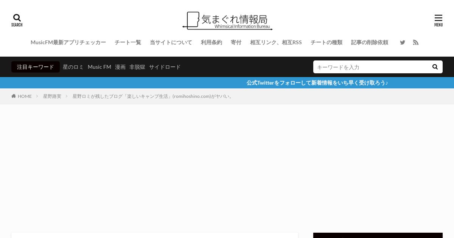Open チート一覧 menu item
The height and width of the screenshot is (238, 454).
coord(128,42)
